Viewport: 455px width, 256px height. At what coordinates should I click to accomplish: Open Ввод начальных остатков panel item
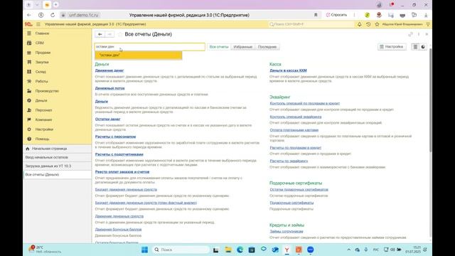pyautogui.click(x=57, y=157)
